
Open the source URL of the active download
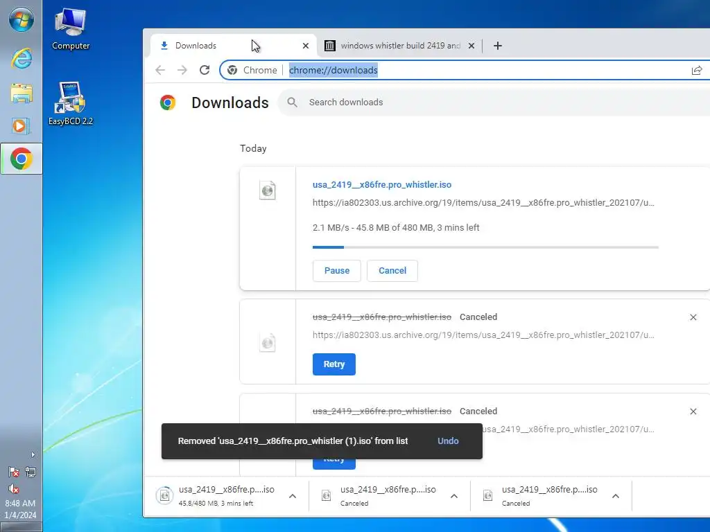pos(483,203)
